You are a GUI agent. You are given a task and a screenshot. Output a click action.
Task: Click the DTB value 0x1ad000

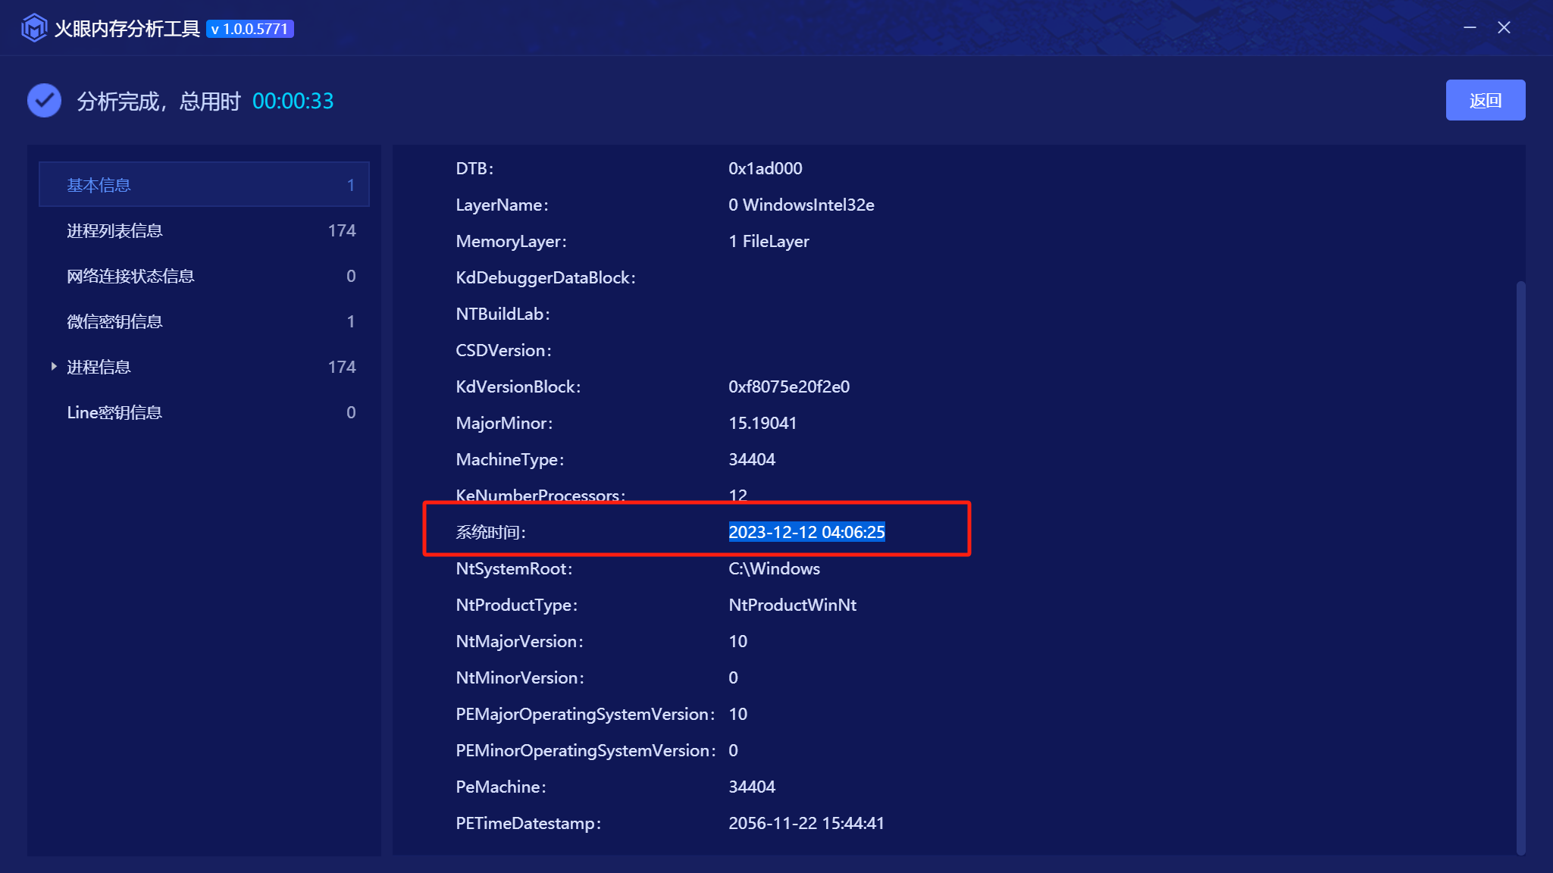(x=765, y=168)
